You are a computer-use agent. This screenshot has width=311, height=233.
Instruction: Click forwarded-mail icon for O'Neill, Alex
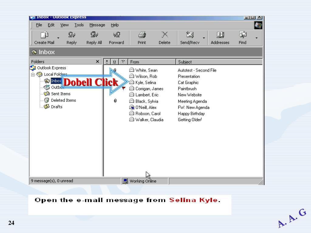pos(132,107)
